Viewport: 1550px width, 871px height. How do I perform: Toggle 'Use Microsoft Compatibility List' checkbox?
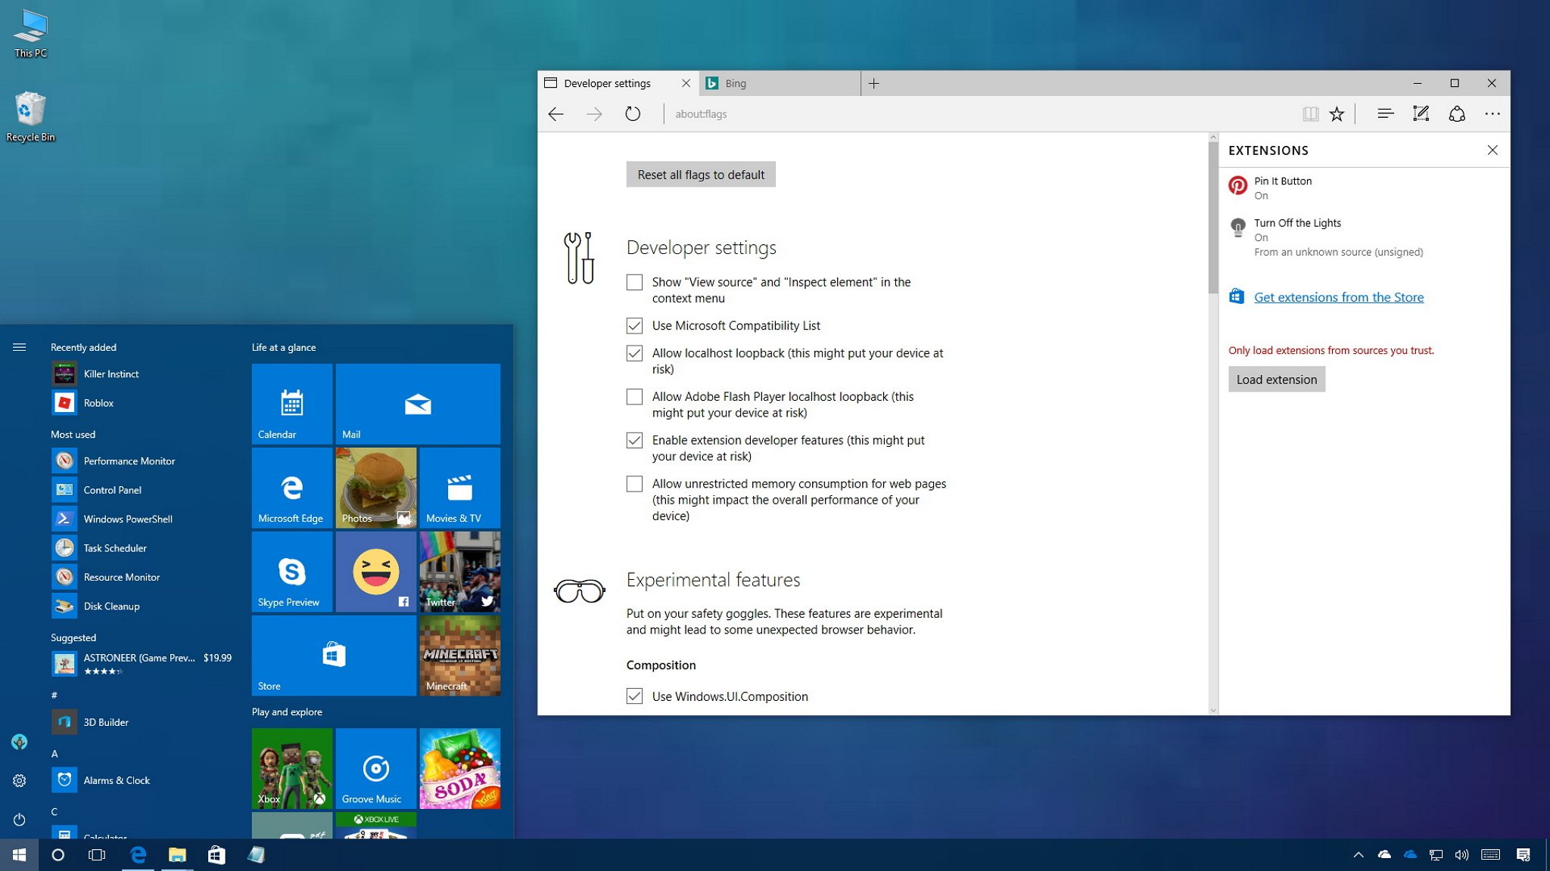633,325
